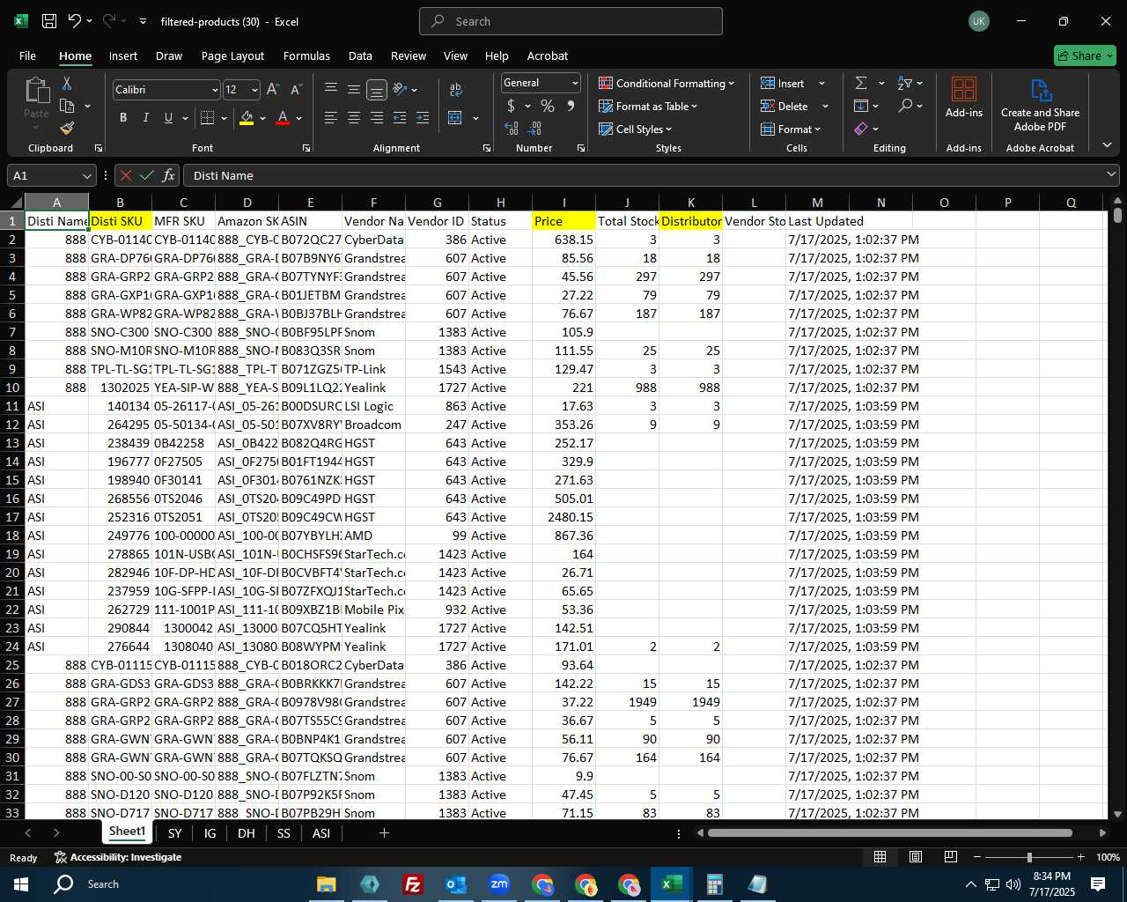Click Create and Share Adobe PDF icon
The image size is (1127, 902).
coord(1040,104)
